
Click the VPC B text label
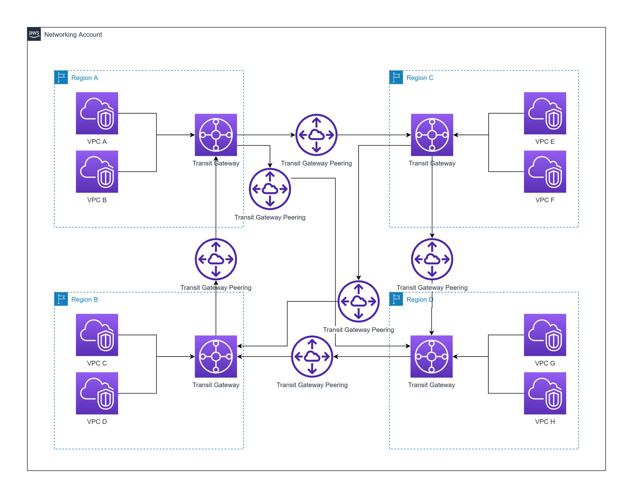point(97,200)
